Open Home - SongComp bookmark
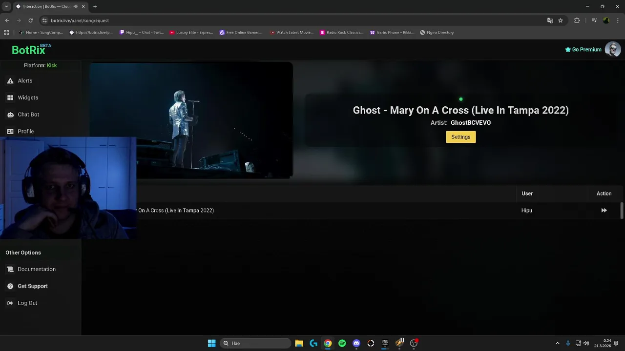This screenshot has height=351, width=625. click(x=41, y=33)
